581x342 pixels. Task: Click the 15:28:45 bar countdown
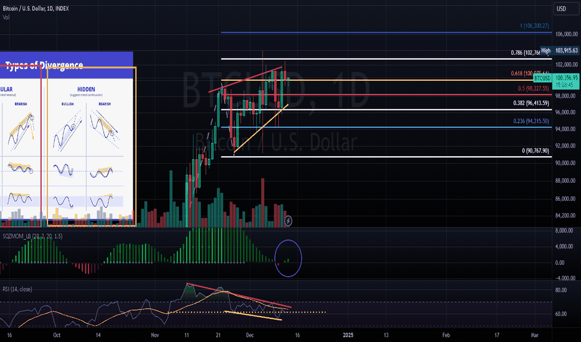pyautogui.click(x=565, y=85)
